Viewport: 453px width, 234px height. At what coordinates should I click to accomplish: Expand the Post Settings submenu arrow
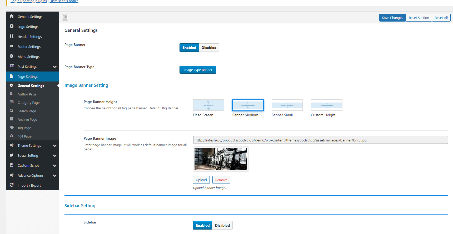click(55, 67)
